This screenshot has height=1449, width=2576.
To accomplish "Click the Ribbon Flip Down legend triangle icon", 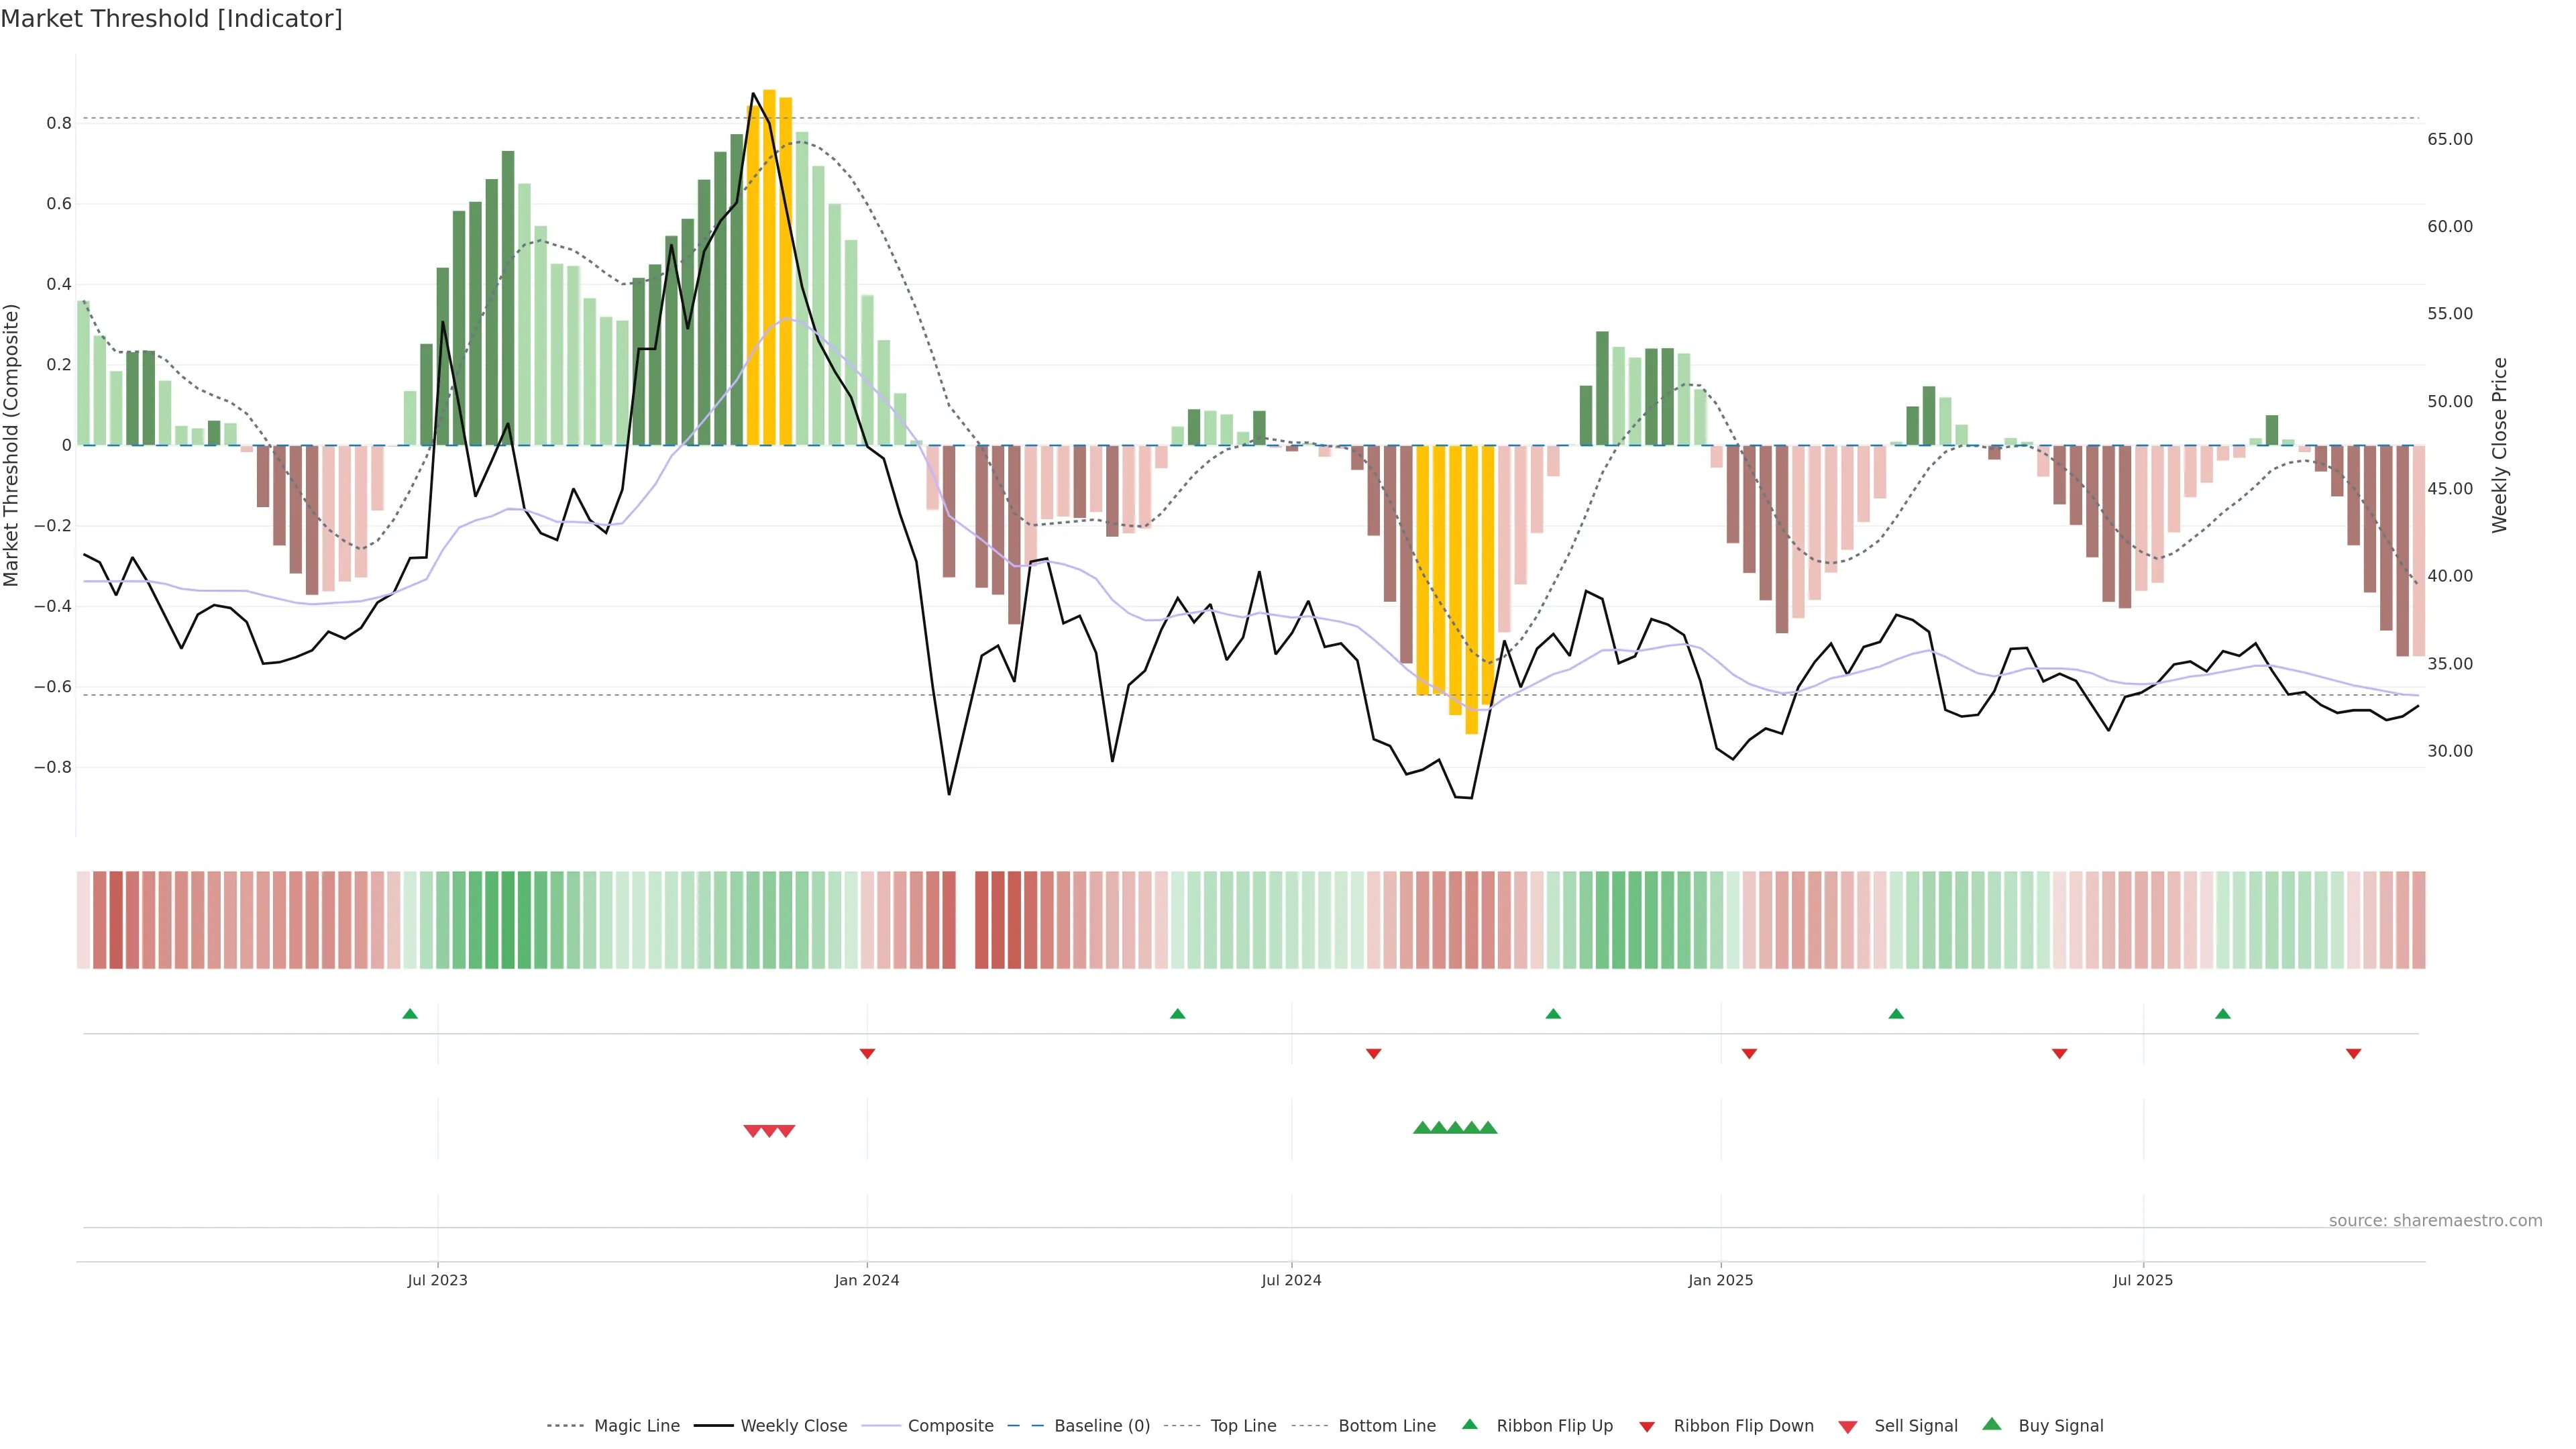I will pos(1647,1426).
